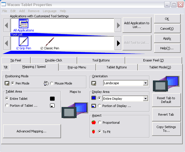Open the Entire Display dropdown list
This screenshot has width=185, height=152.
(x=145, y=99)
